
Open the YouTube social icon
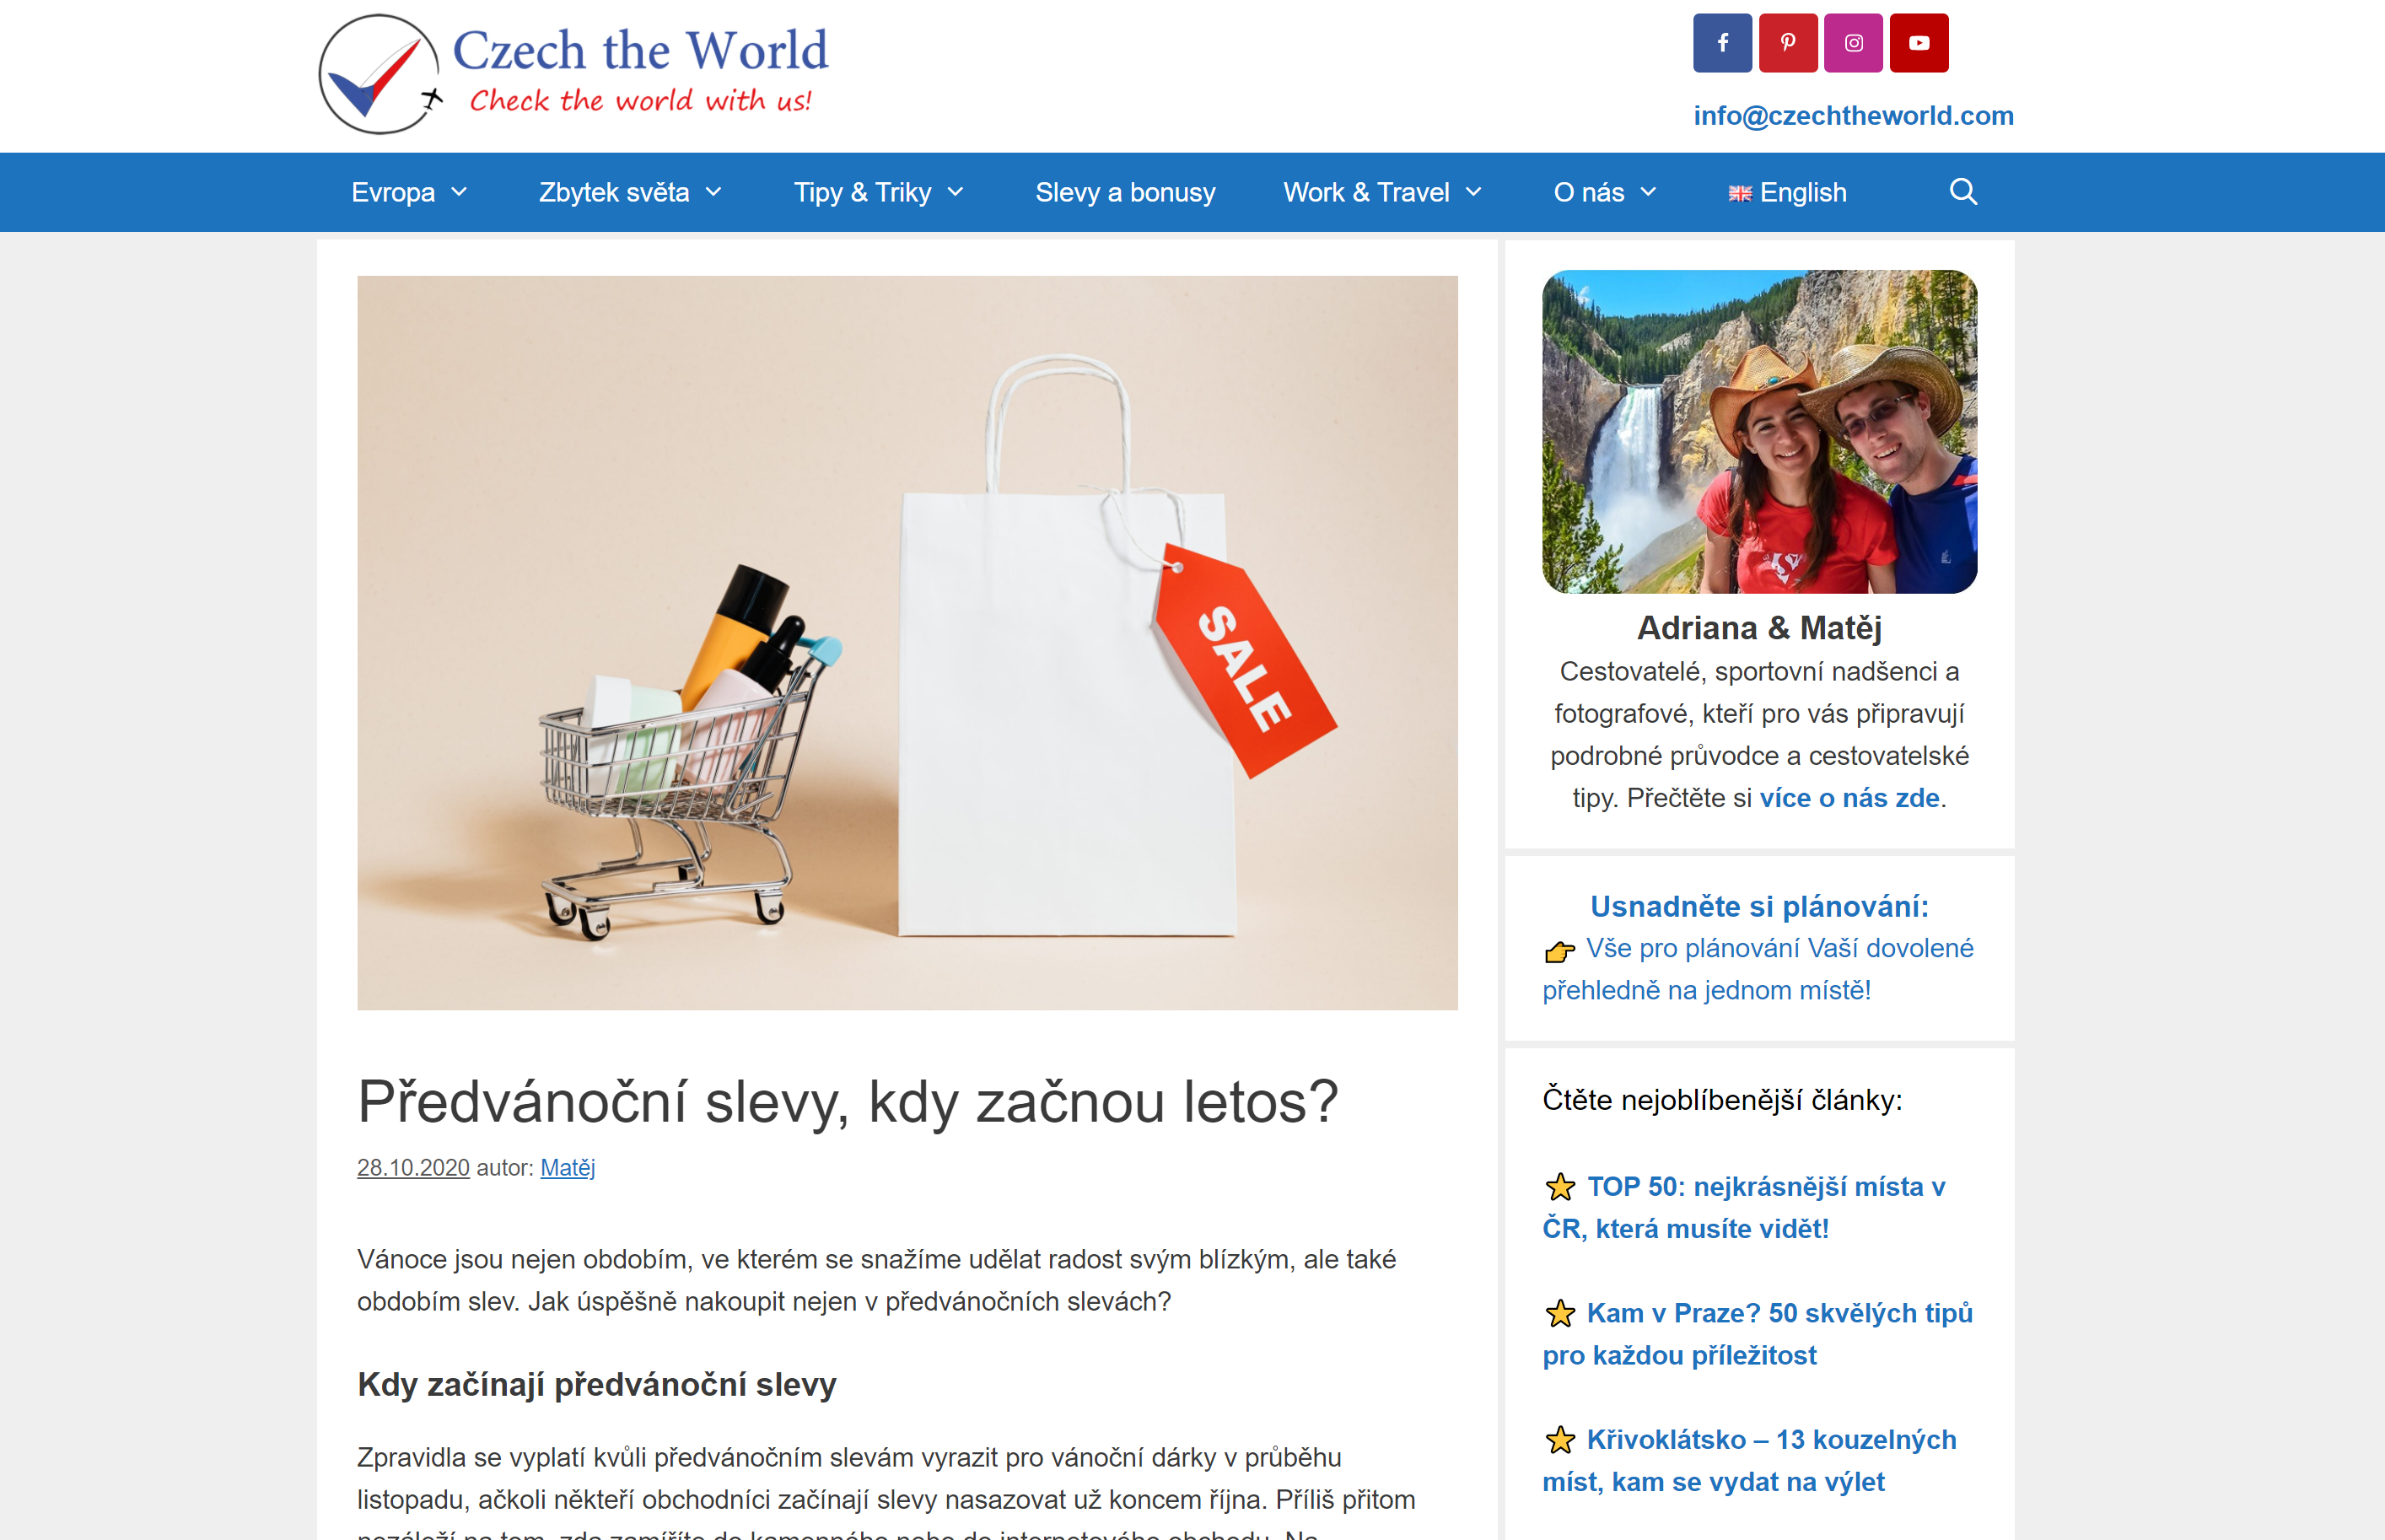pyautogui.click(x=1919, y=43)
